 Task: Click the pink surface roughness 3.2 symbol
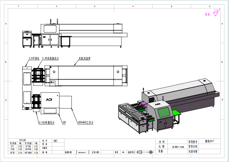point(215,13)
